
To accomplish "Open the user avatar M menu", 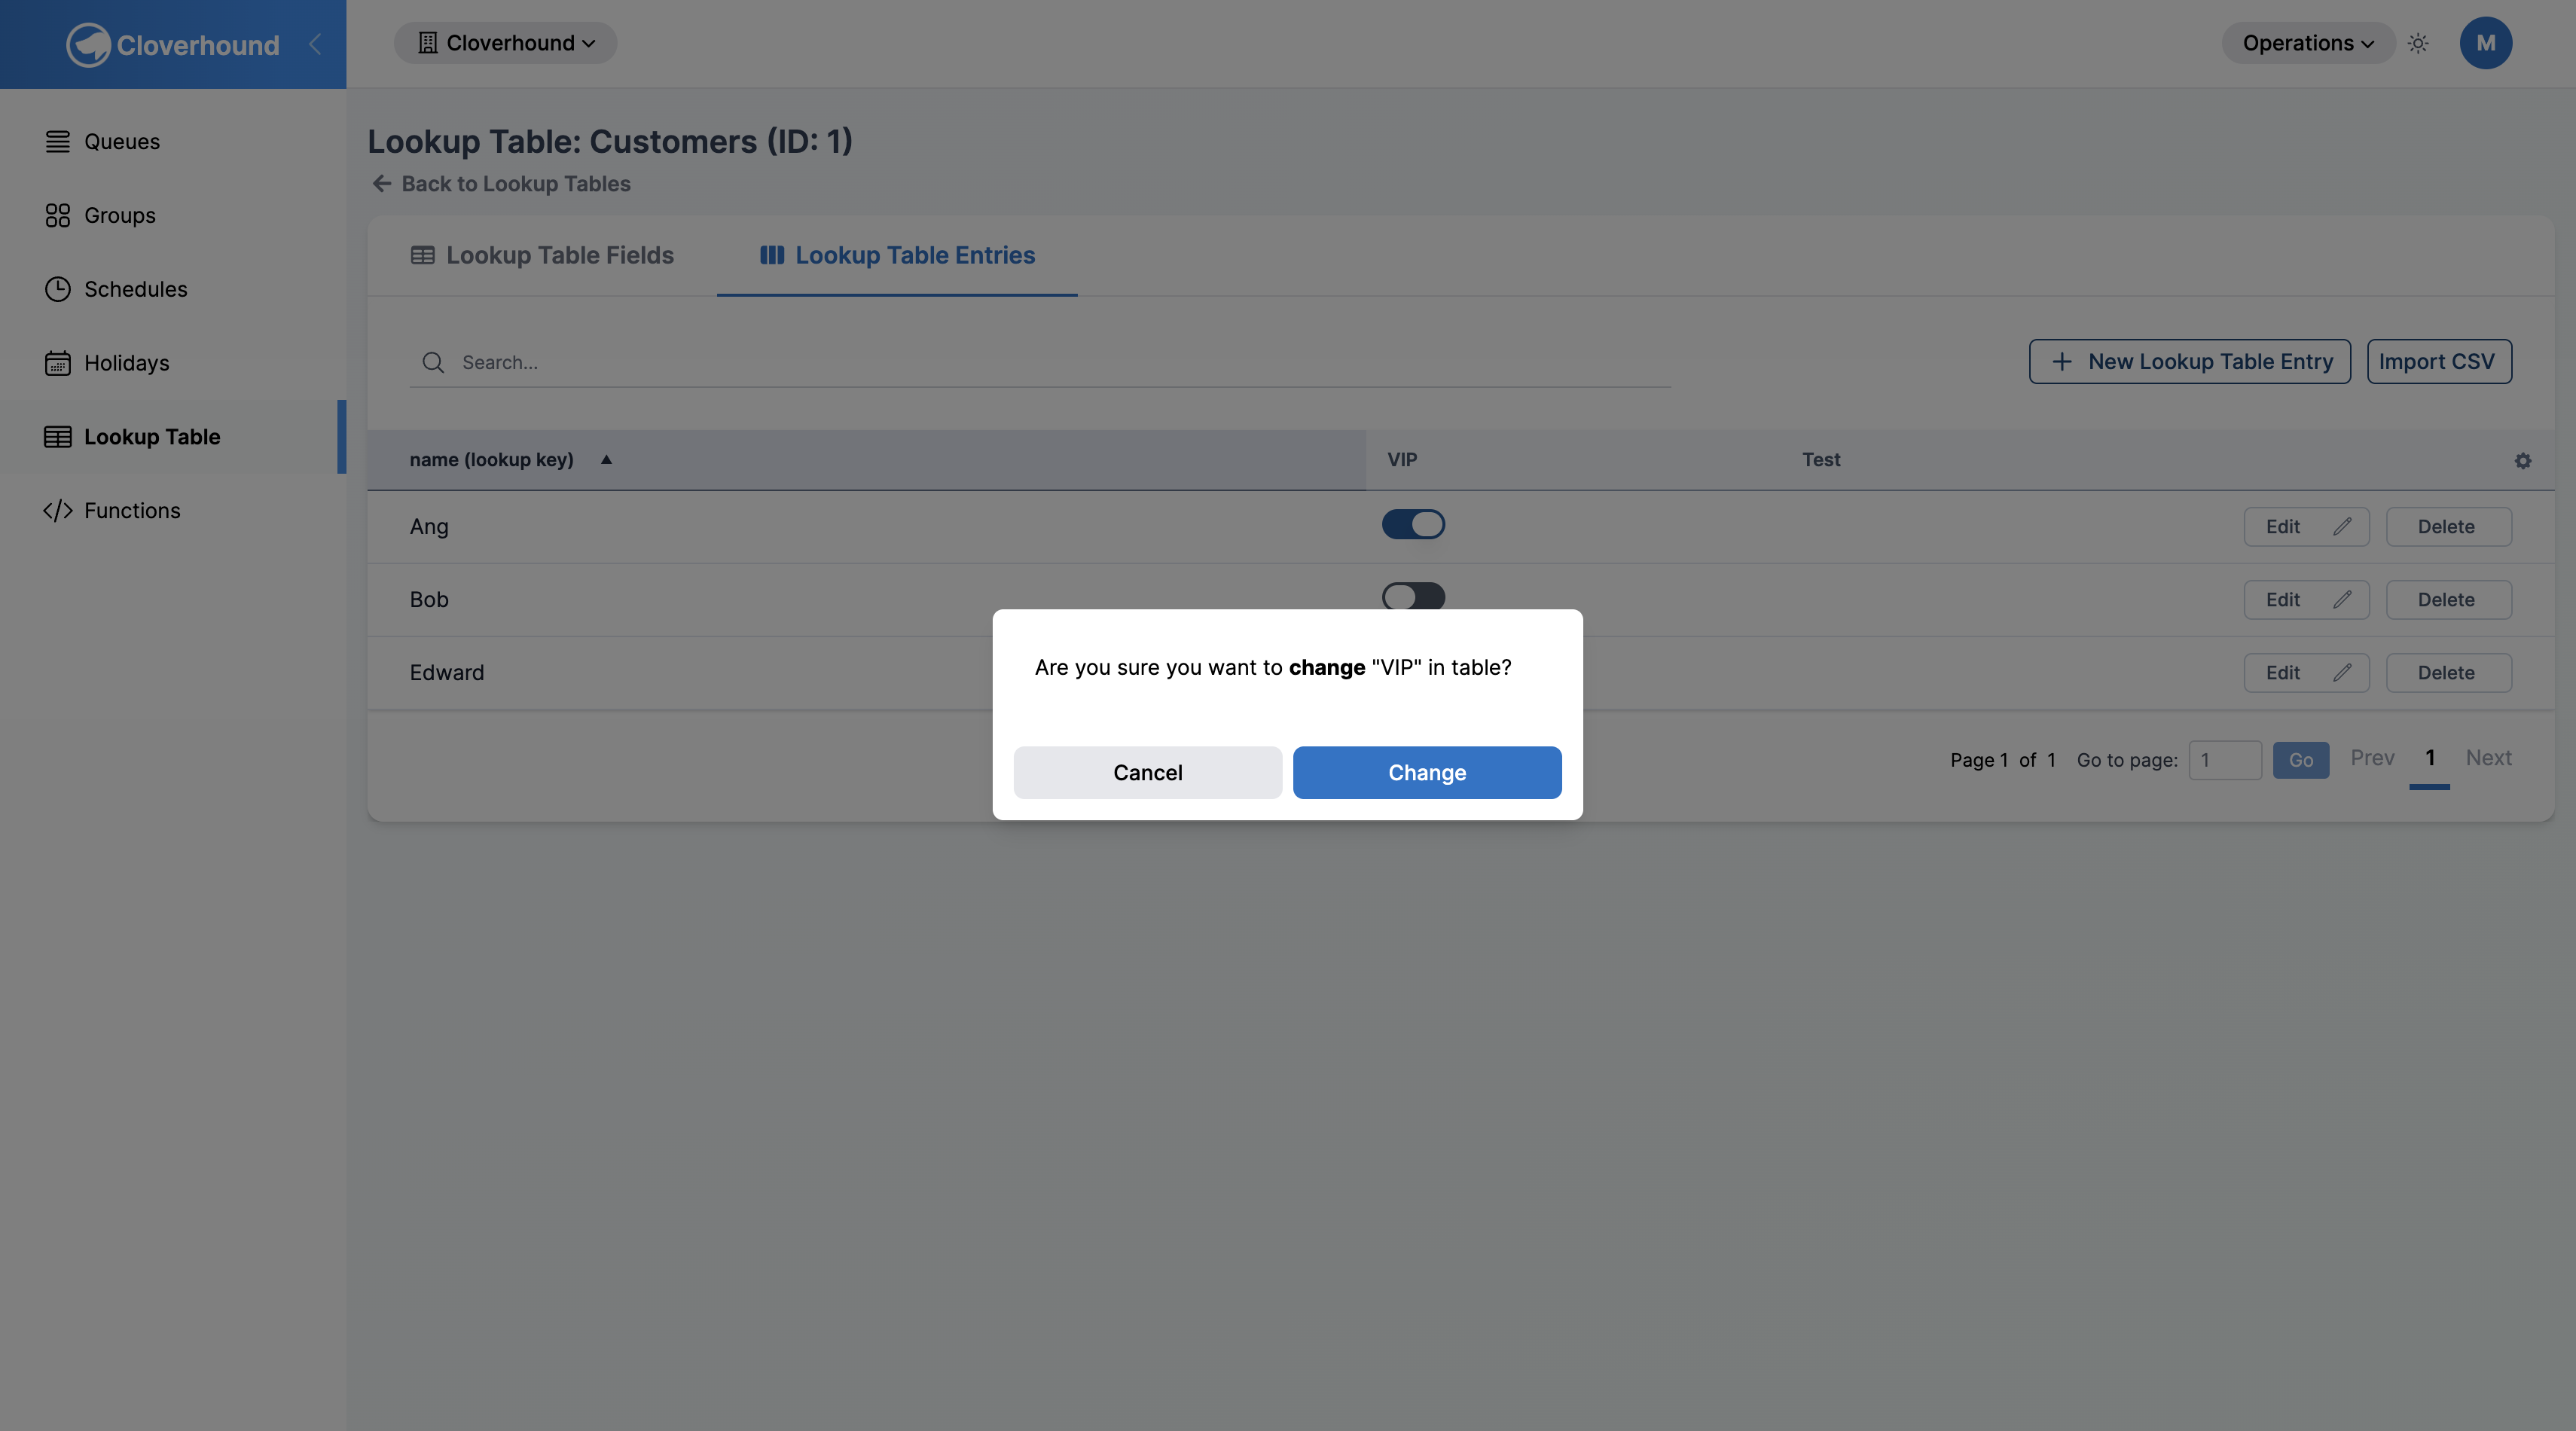I will click(x=2486, y=43).
